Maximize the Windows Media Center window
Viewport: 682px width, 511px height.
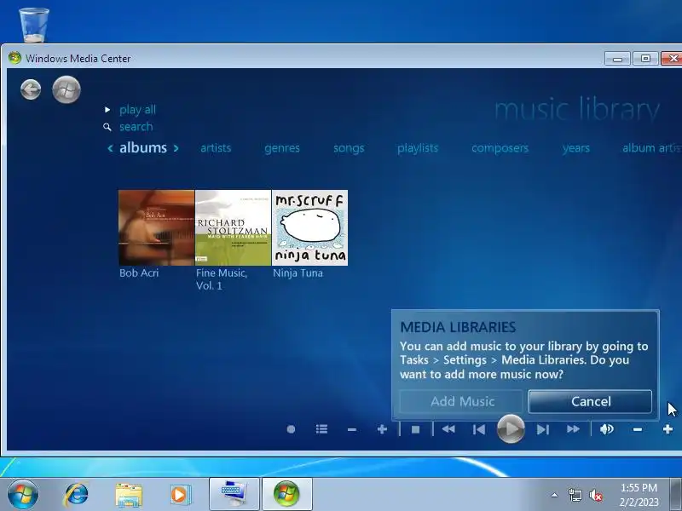[x=645, y=58]
